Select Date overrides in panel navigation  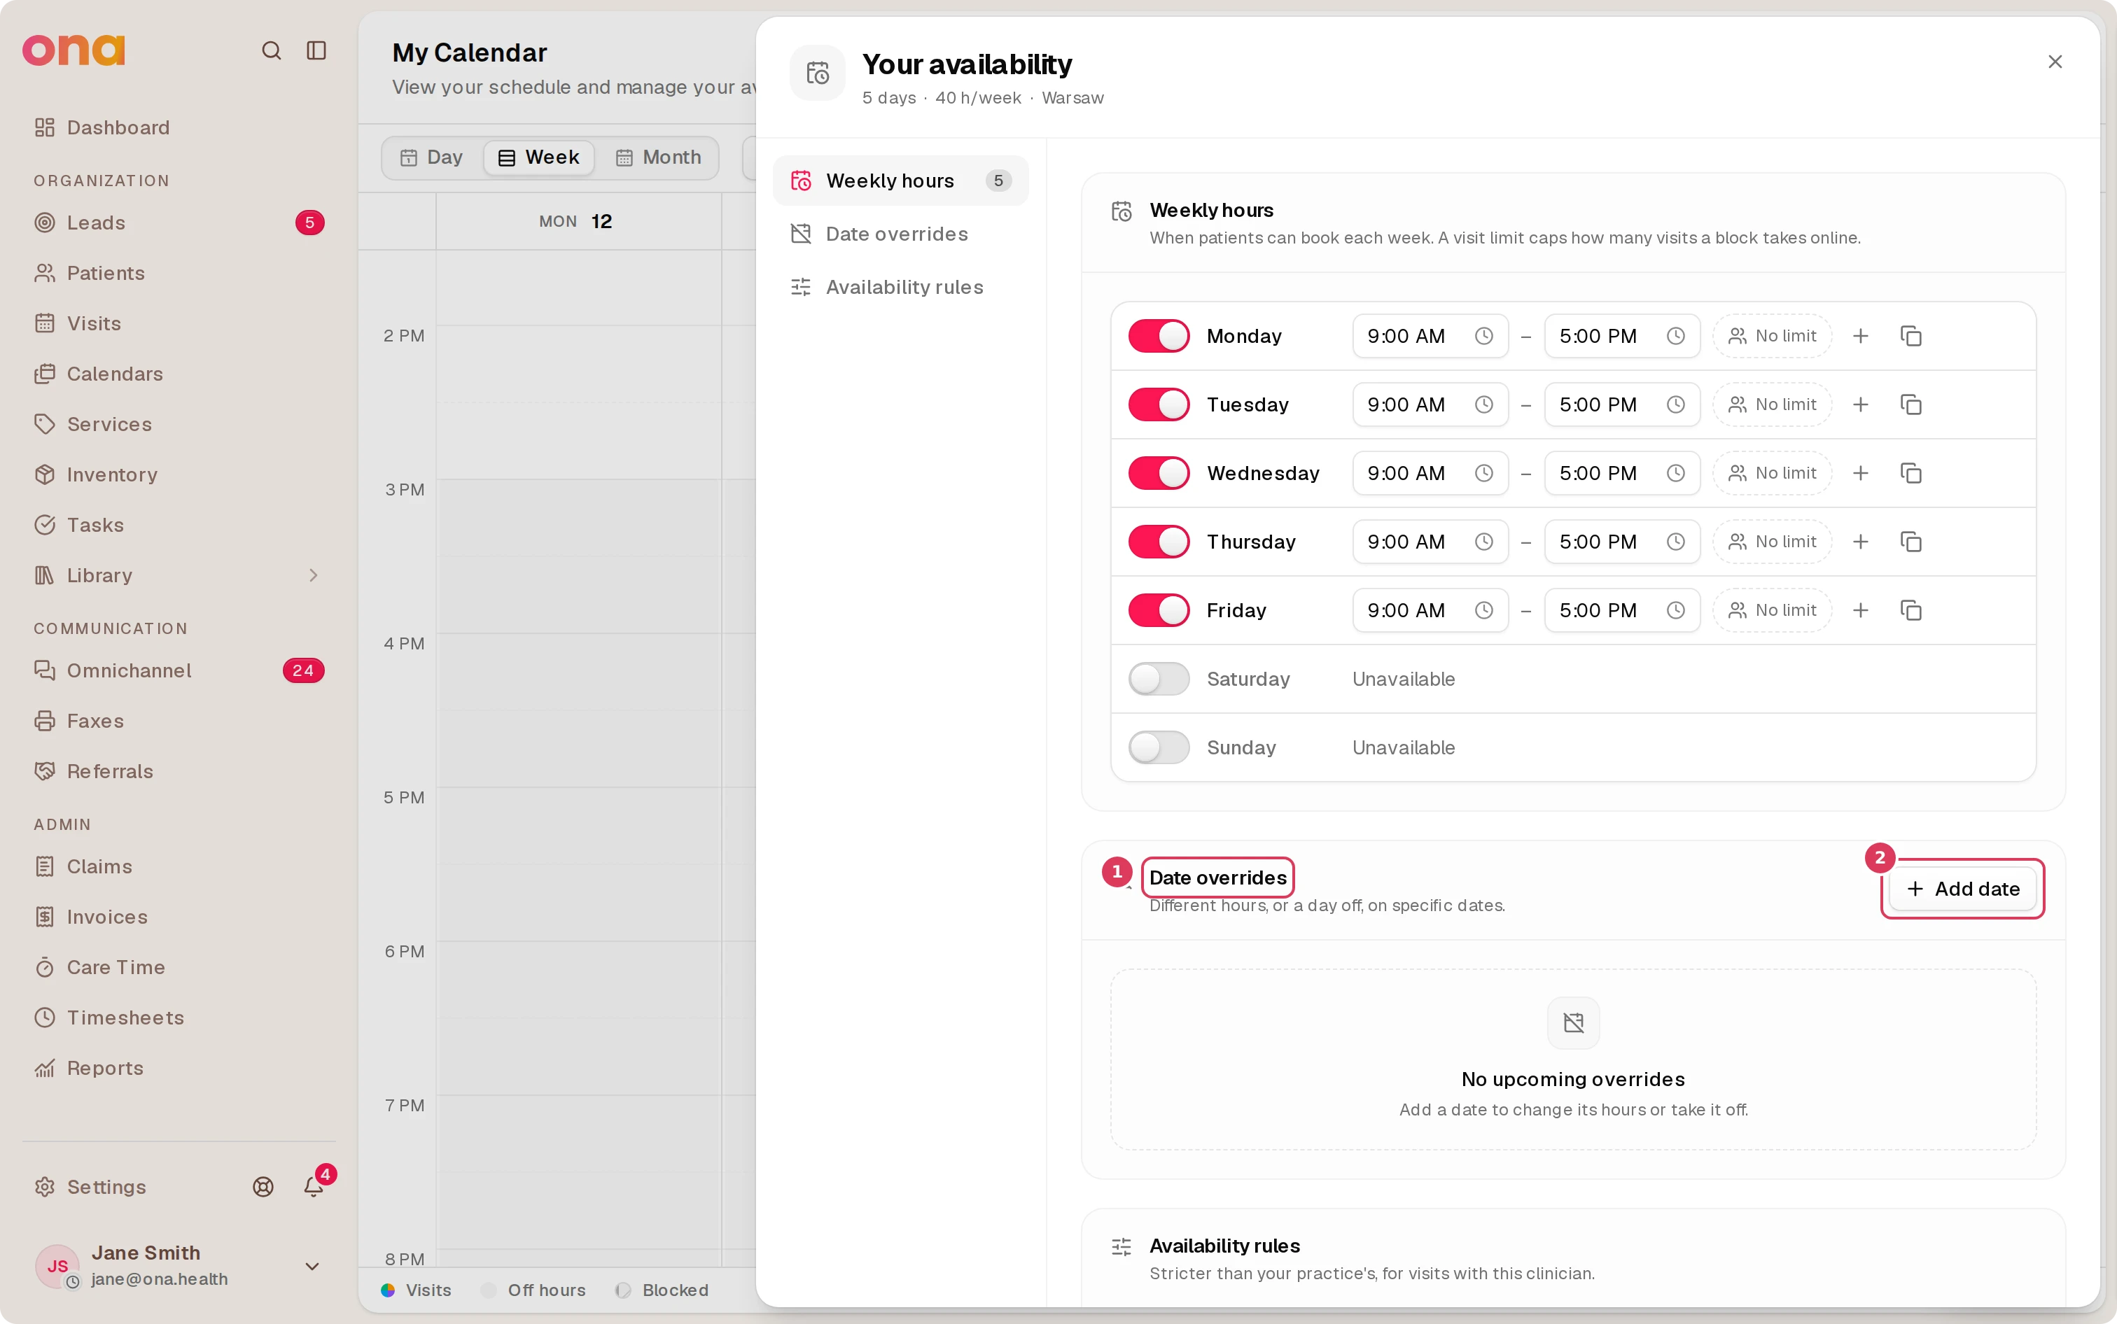(x=900, y=234)
